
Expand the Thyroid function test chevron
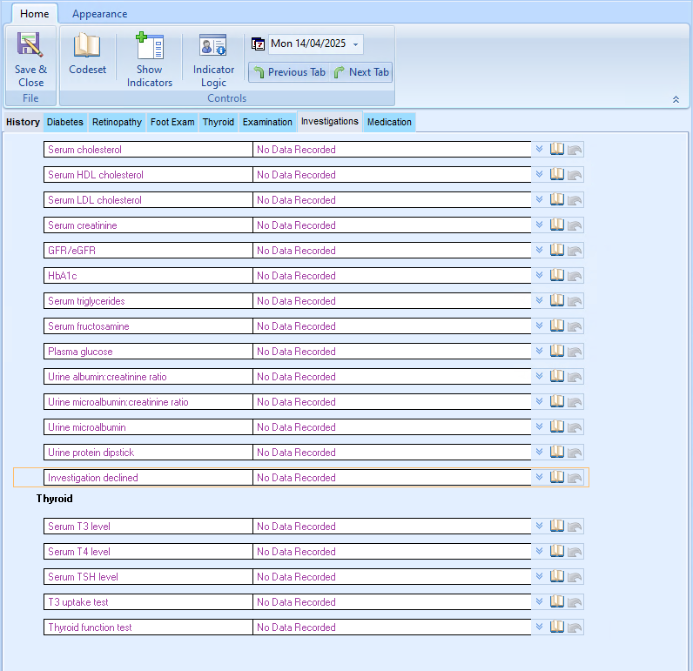(x=539, y=626)
